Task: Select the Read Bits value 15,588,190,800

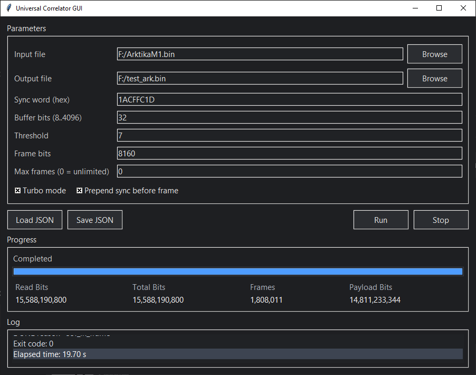Action: 41,300
